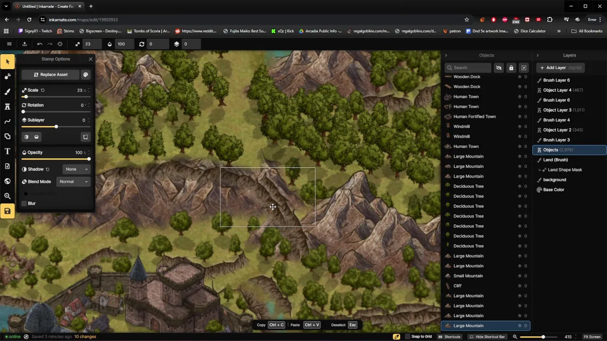Close the Stamp Options panel
This screenshot has width=607, height=341.
(x=91, y=59)
